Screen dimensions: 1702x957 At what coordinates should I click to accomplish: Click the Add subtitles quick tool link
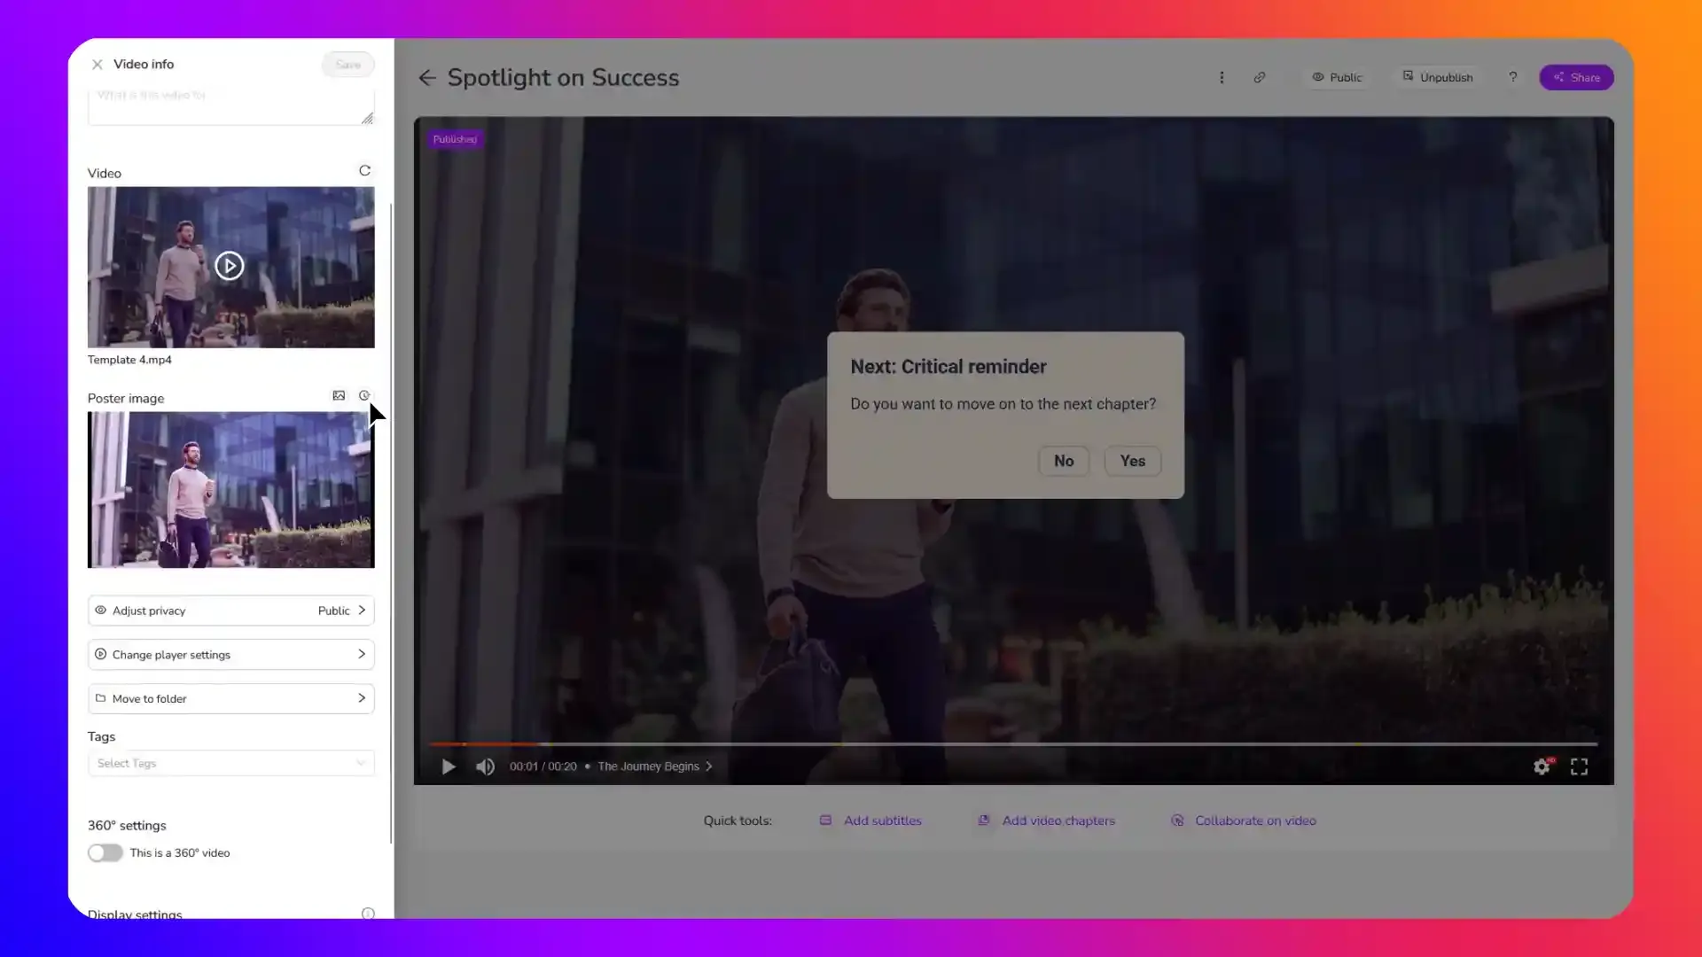point(882,821)
